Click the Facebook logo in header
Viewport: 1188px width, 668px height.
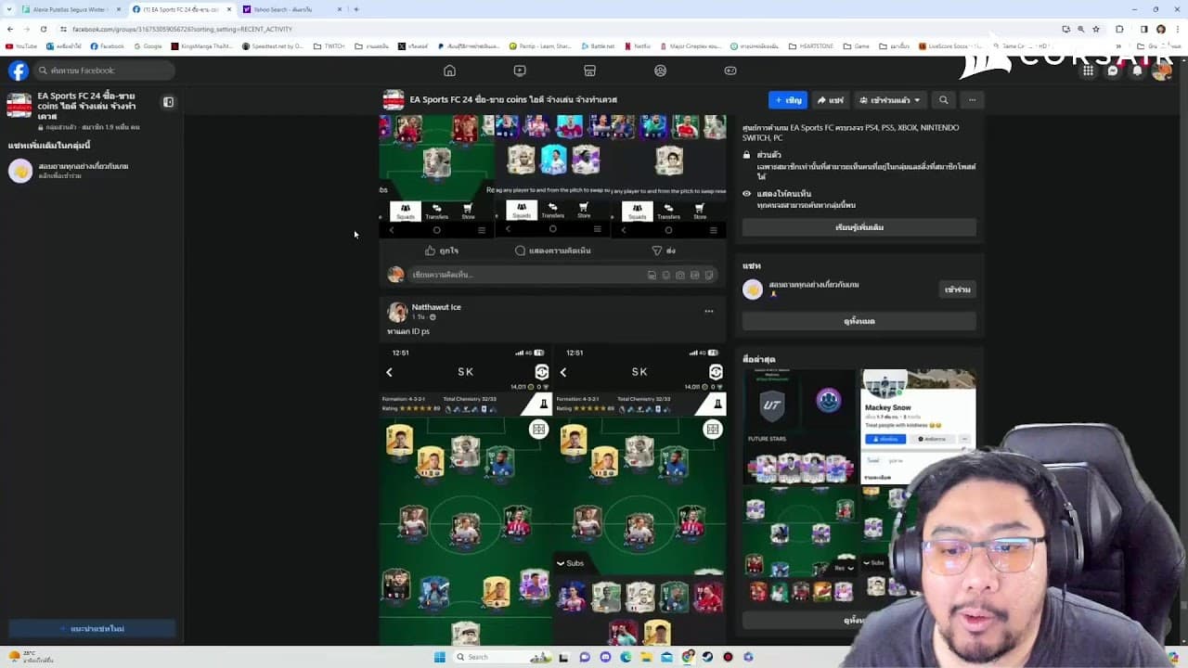[x=19, y=71]
